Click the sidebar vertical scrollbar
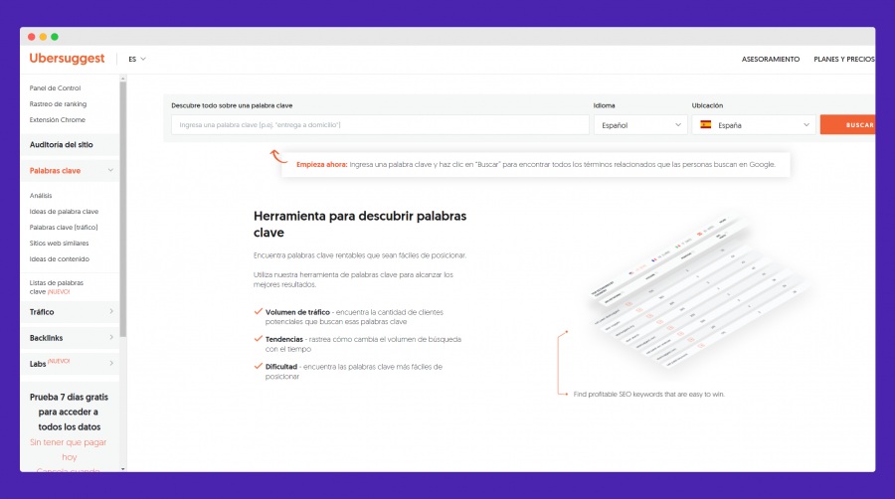Image resolution: width=895 pixels, height=499 pixels. 122,209
